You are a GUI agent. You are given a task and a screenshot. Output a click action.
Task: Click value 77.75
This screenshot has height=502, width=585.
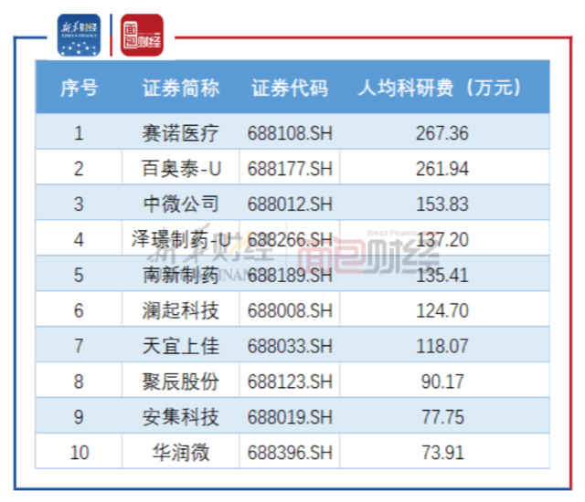coord(442,417)
